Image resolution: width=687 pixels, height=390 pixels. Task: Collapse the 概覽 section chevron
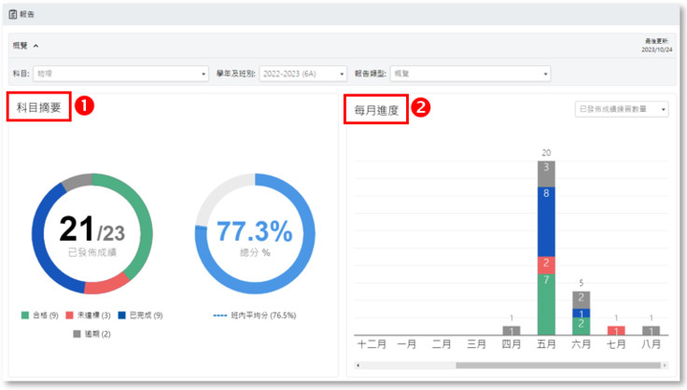tap(36, 45)
